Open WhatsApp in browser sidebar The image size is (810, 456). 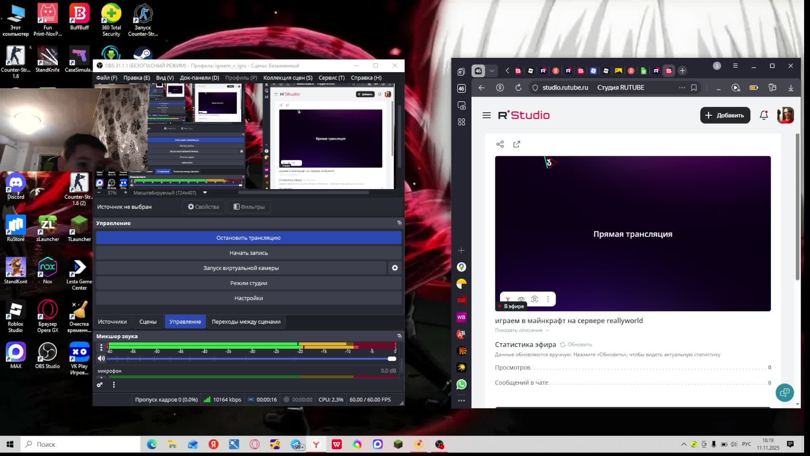pyautogui.click(x=462, y=384)
